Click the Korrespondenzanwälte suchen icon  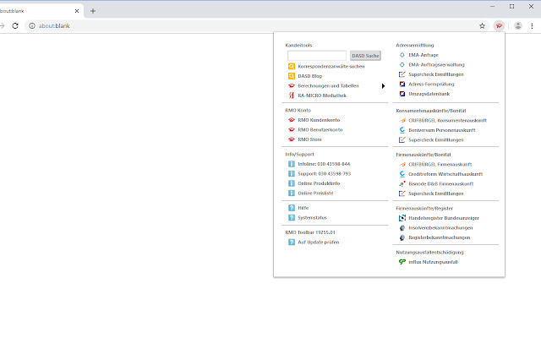(x=292, y=66)
